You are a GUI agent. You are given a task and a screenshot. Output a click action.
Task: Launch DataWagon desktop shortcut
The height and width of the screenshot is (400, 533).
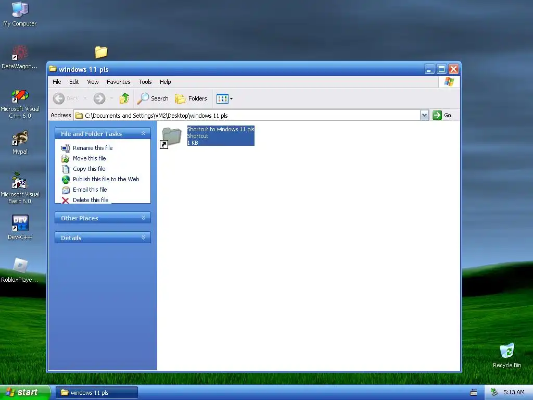coord(20,57)
